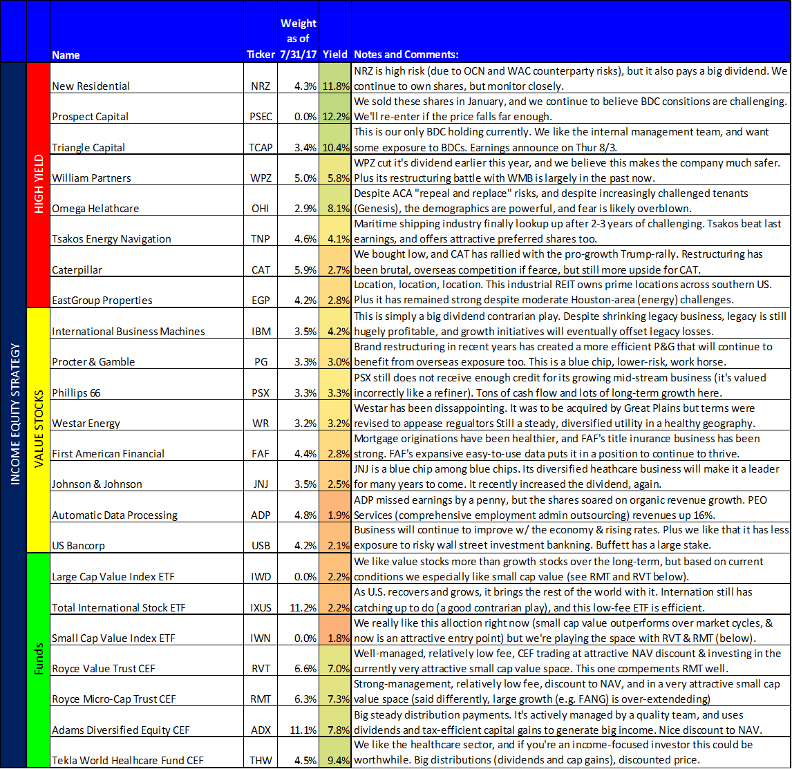Click the 'Procter & Gamble' cell
This screenshot has width=792, height=769.
[x=147, y=354]
